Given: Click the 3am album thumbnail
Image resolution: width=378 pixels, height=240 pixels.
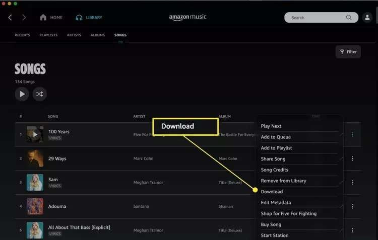Looking at the screenshot, I should (35, 183).
